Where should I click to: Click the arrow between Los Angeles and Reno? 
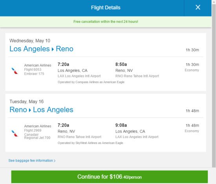53,49
